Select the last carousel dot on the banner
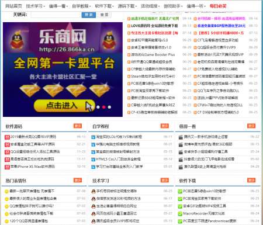 (109, 107)
